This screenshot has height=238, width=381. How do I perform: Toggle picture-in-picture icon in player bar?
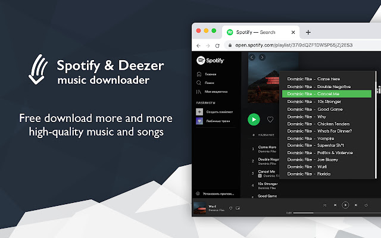pos(238,208)
